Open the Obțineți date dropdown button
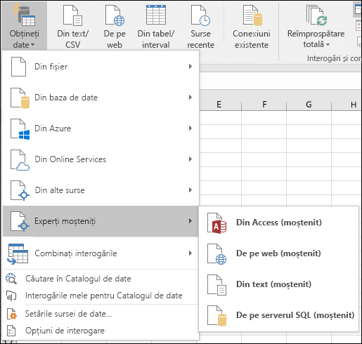The width and height of the screenshot is (362, 344). (25, 26)
